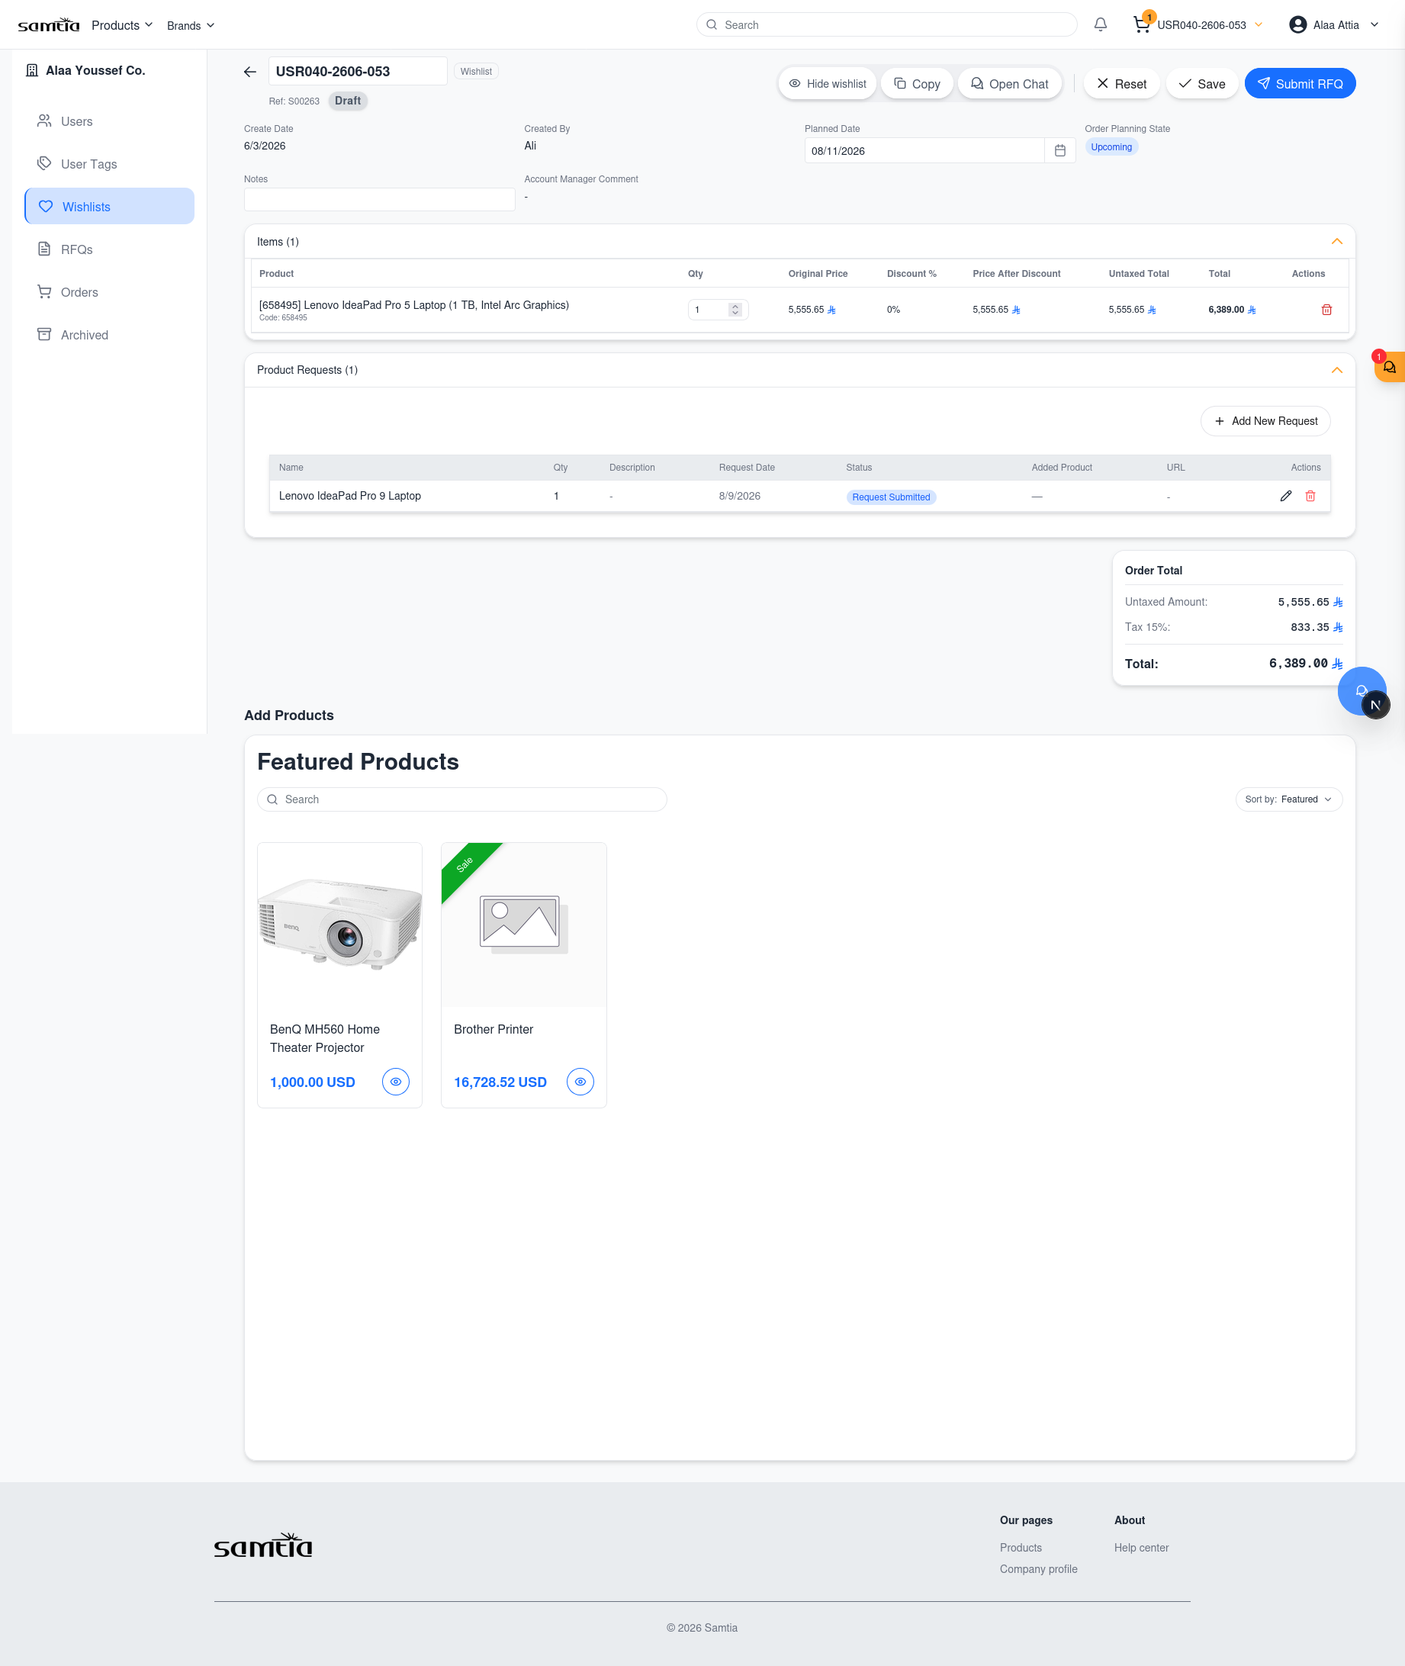Open the Company profile footer link

[x=1038, y=1569]
